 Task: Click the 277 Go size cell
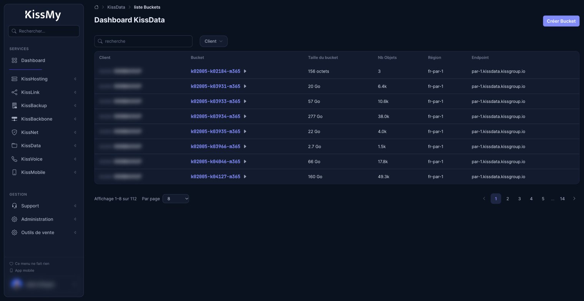click(315, 116)
